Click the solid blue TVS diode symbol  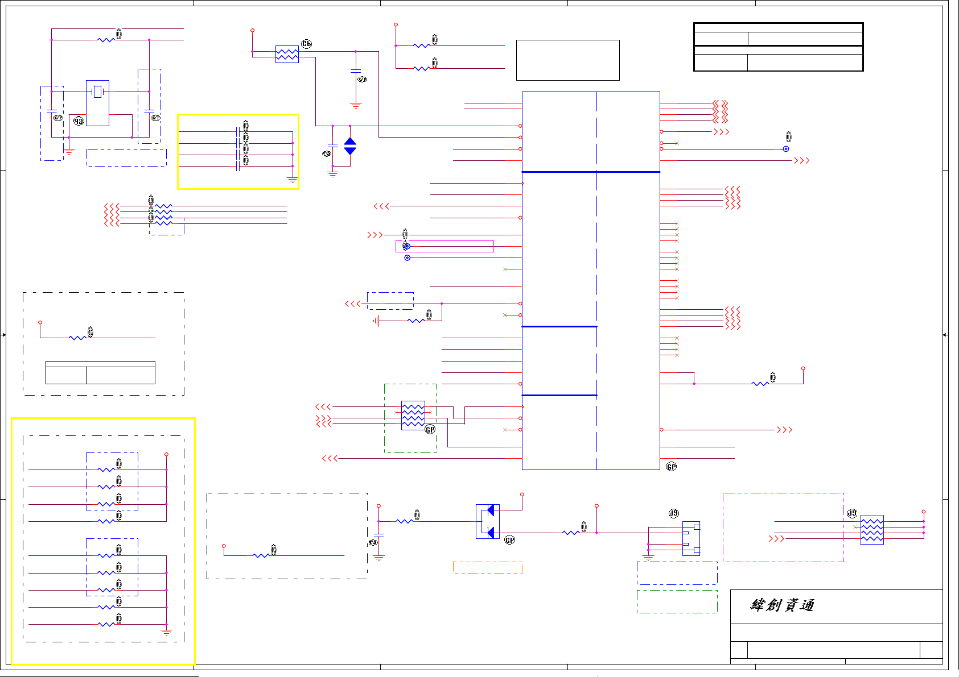(350, 146)
